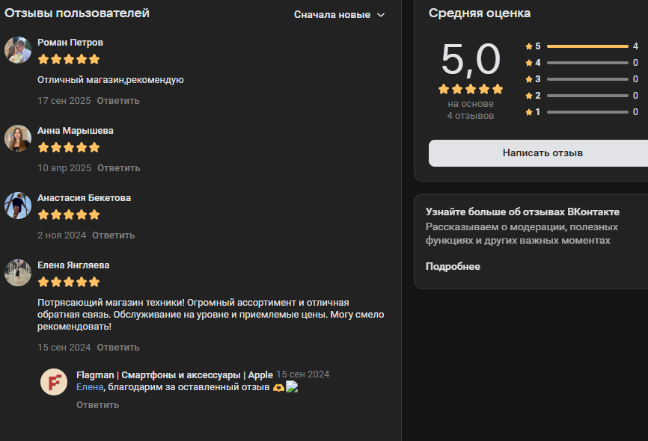Click Ответить under Анна Марышева's review
Screen dimensions: 648x441
(x=119, y=168)
